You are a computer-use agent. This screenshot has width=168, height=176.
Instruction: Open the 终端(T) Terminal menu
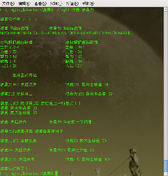[56, 4]
